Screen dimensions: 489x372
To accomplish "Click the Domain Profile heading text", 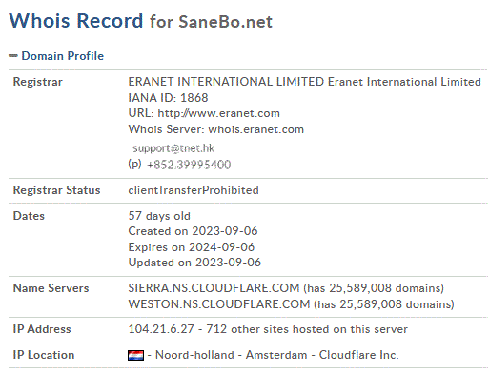I will pos(63,56).
